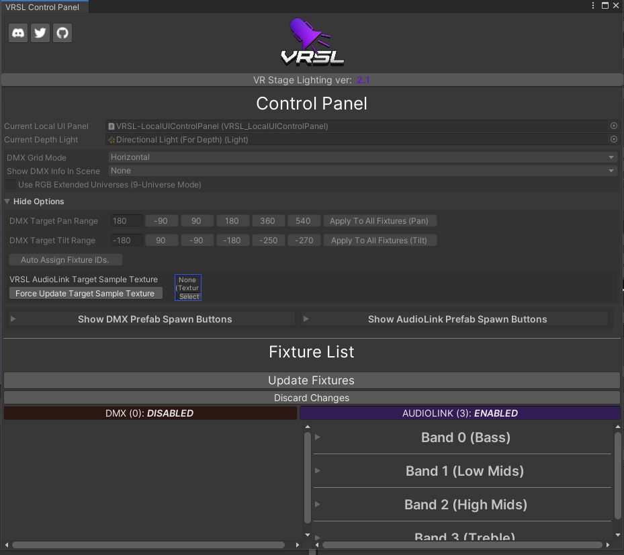Viewport: 624px width, 555px height.
Task: Toggle DMX (0): DISABLED mode
Action: pos(150,413)
